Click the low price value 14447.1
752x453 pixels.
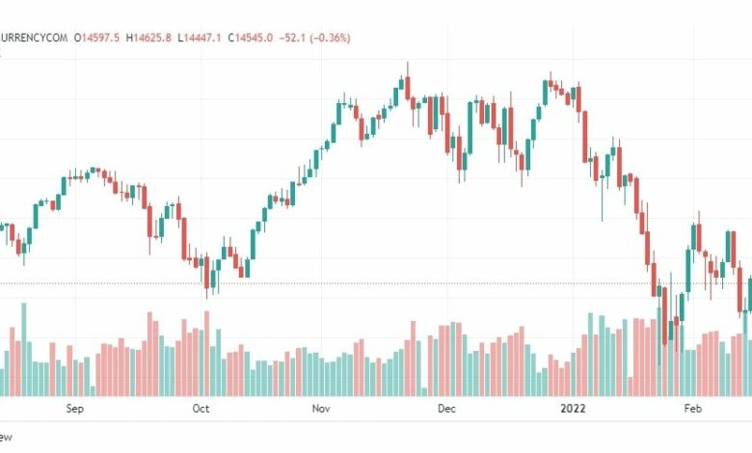click(x=202, y=38)
